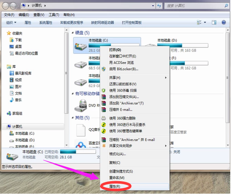Click the search magnifier icon
This screenshot has height=194, width=231.
coord(226,6)
